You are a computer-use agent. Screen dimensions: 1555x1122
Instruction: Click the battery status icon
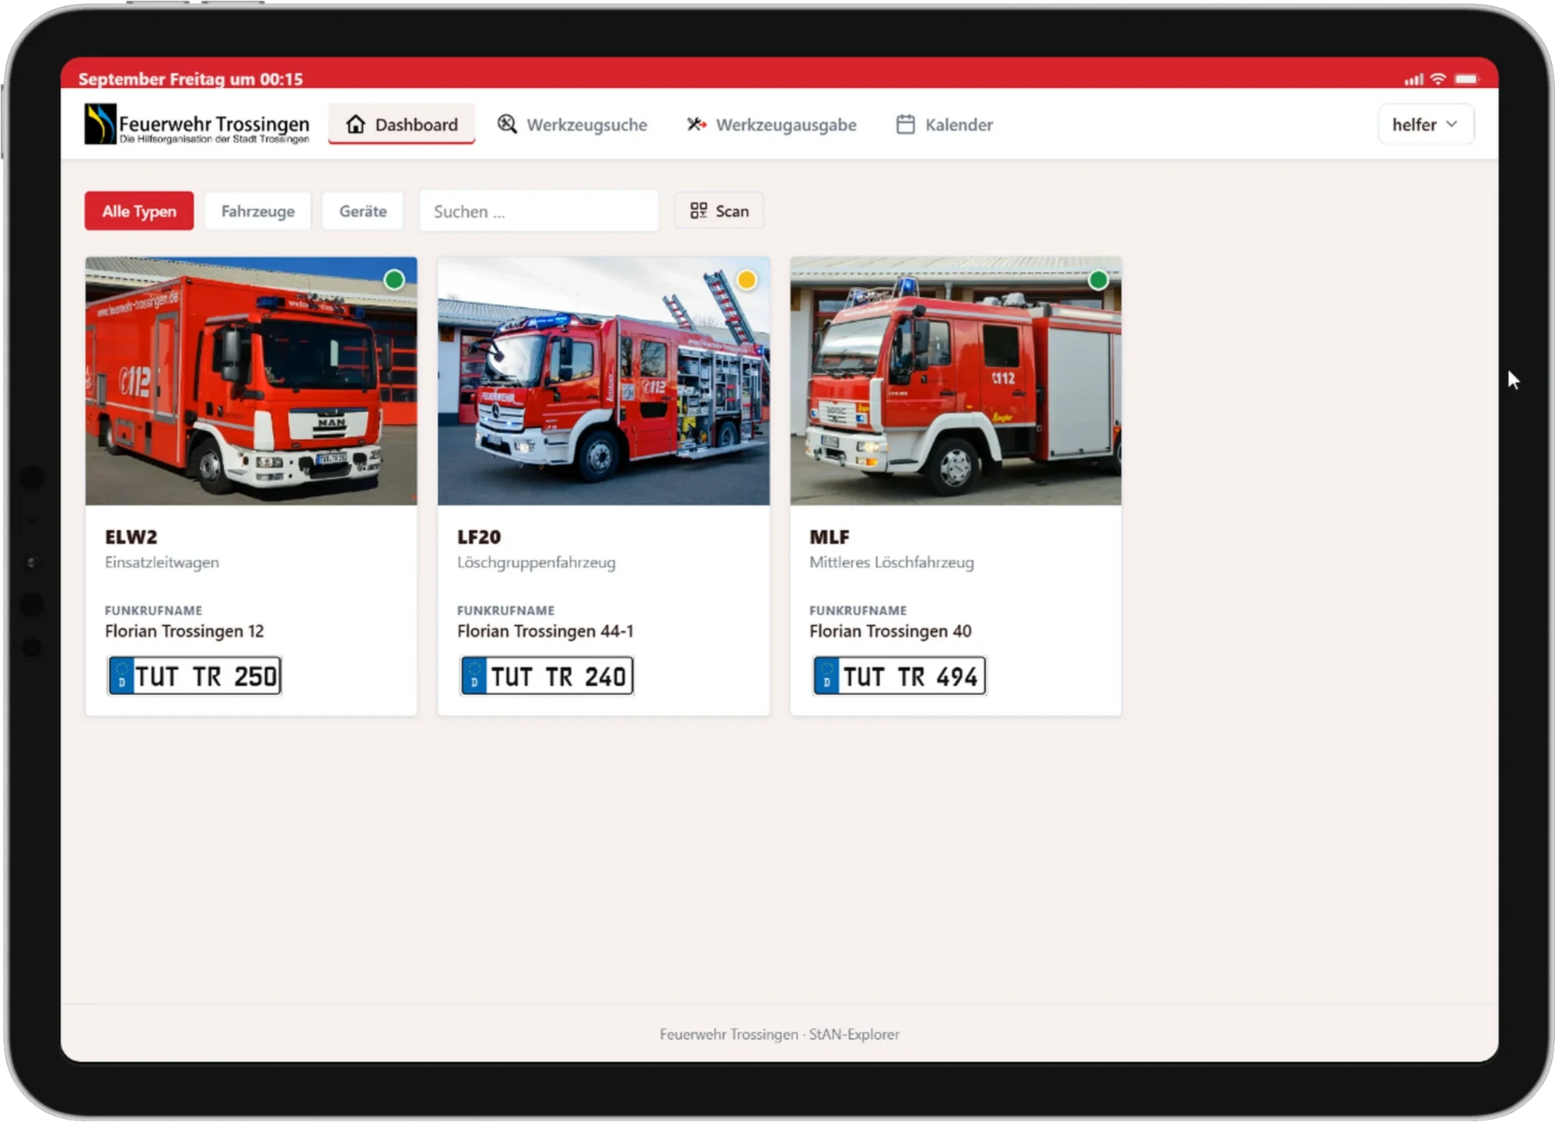pyautogui.click(x=1467, y=79)
